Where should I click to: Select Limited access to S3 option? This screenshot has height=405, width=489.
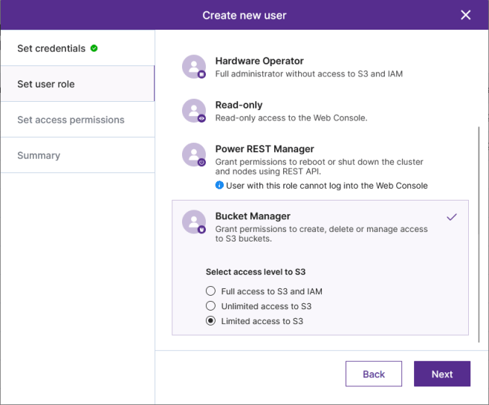[x=210, y=321]
